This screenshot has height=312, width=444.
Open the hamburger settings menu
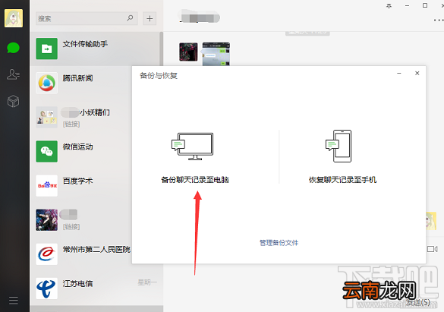click(14, 300)
